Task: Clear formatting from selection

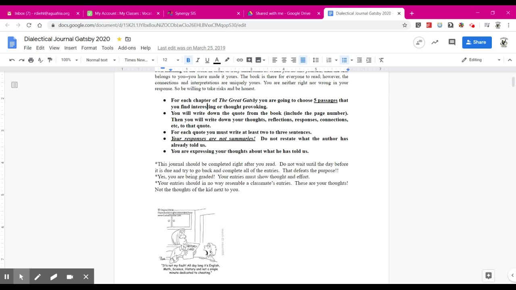Action: coord(381,60)
